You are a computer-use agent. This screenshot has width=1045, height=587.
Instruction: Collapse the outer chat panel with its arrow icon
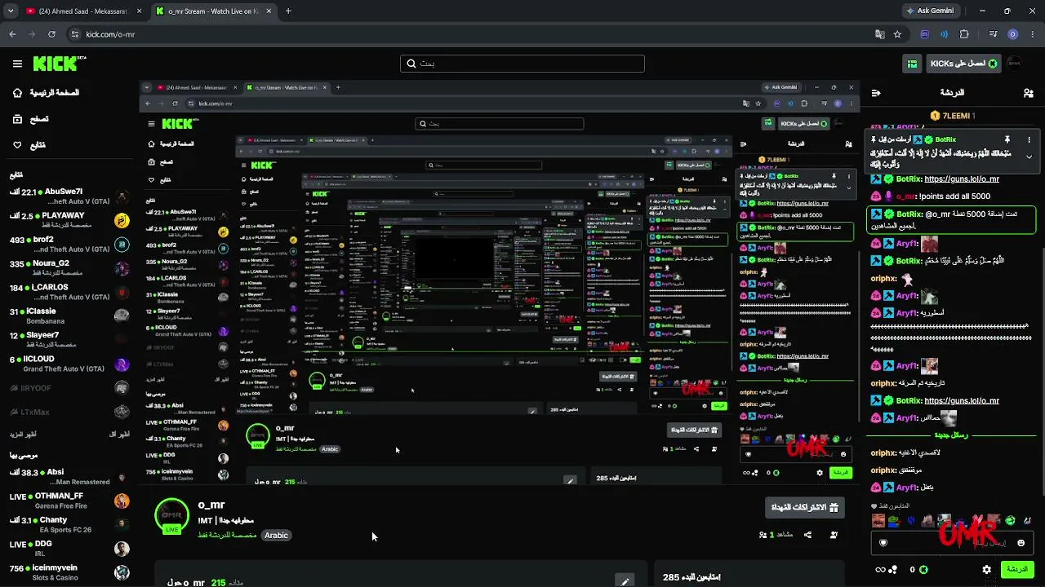[x=876, y=93]
